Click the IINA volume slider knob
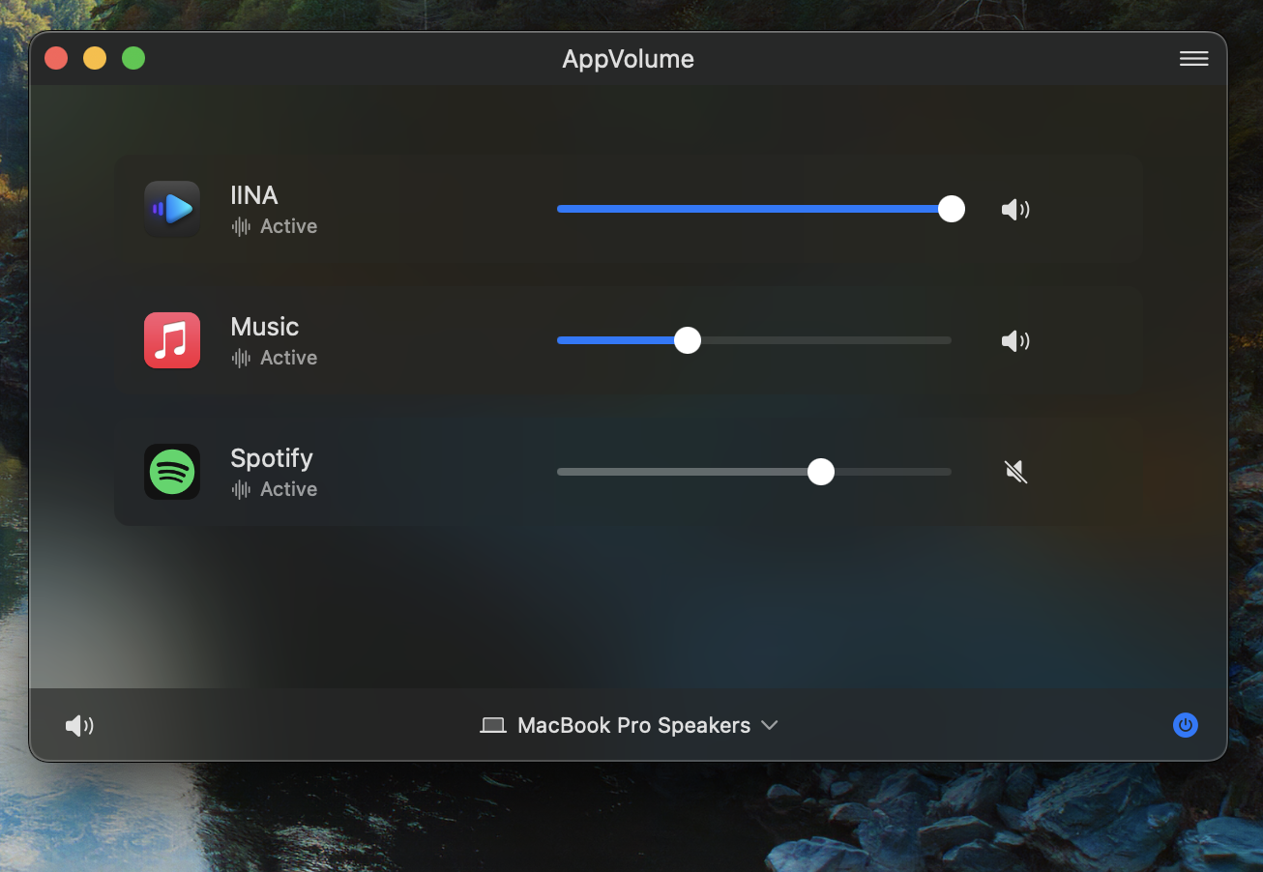The height and width of the screenshot is (872, 1263). pos(952,209)
